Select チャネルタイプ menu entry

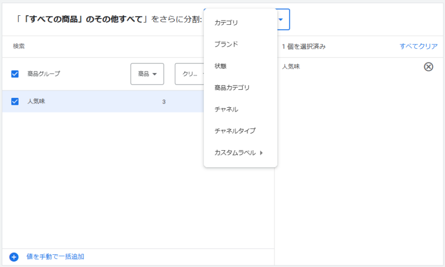coord(235,131)
